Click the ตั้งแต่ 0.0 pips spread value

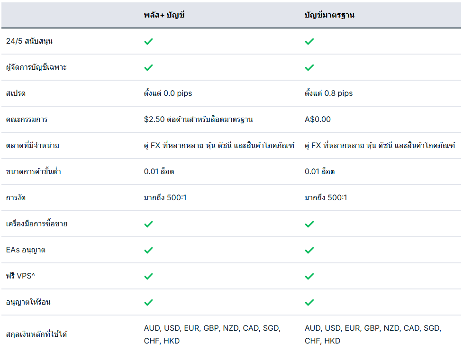168,93
